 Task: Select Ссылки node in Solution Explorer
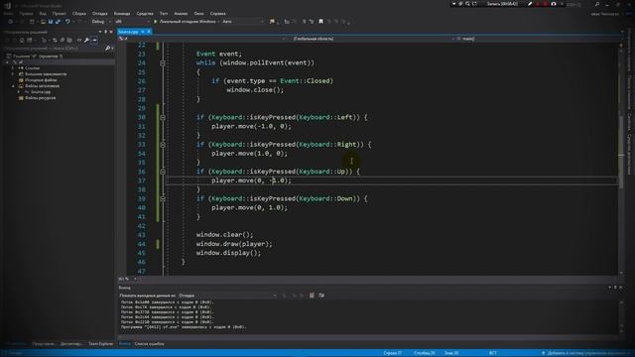pyautogui.click(x=32, y=68)
